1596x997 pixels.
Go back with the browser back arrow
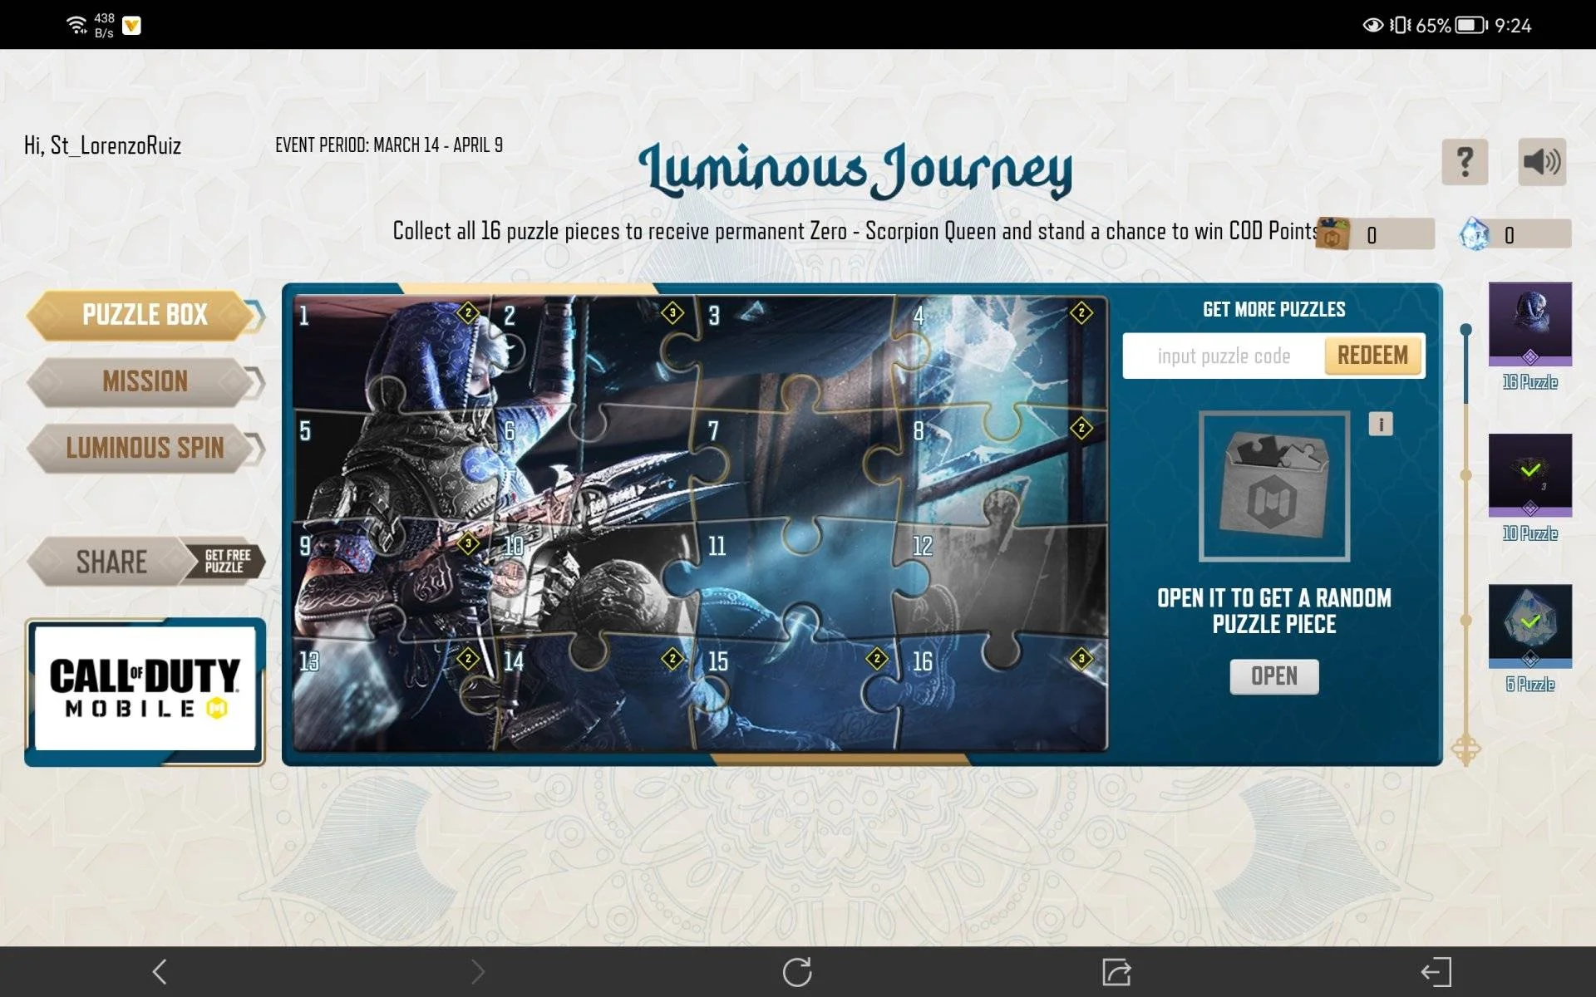coord(160,971)
